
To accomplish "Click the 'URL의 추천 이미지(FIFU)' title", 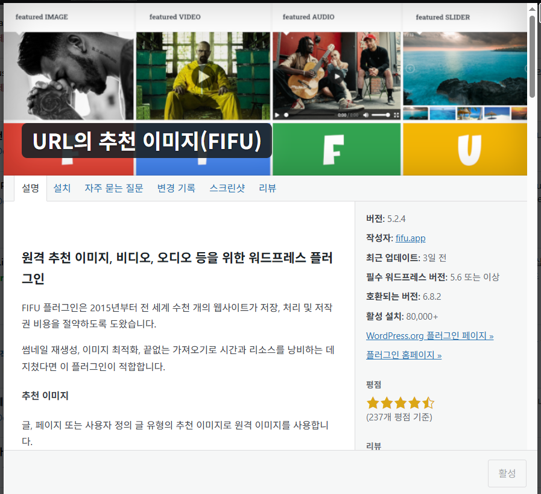I will [147, 141].
